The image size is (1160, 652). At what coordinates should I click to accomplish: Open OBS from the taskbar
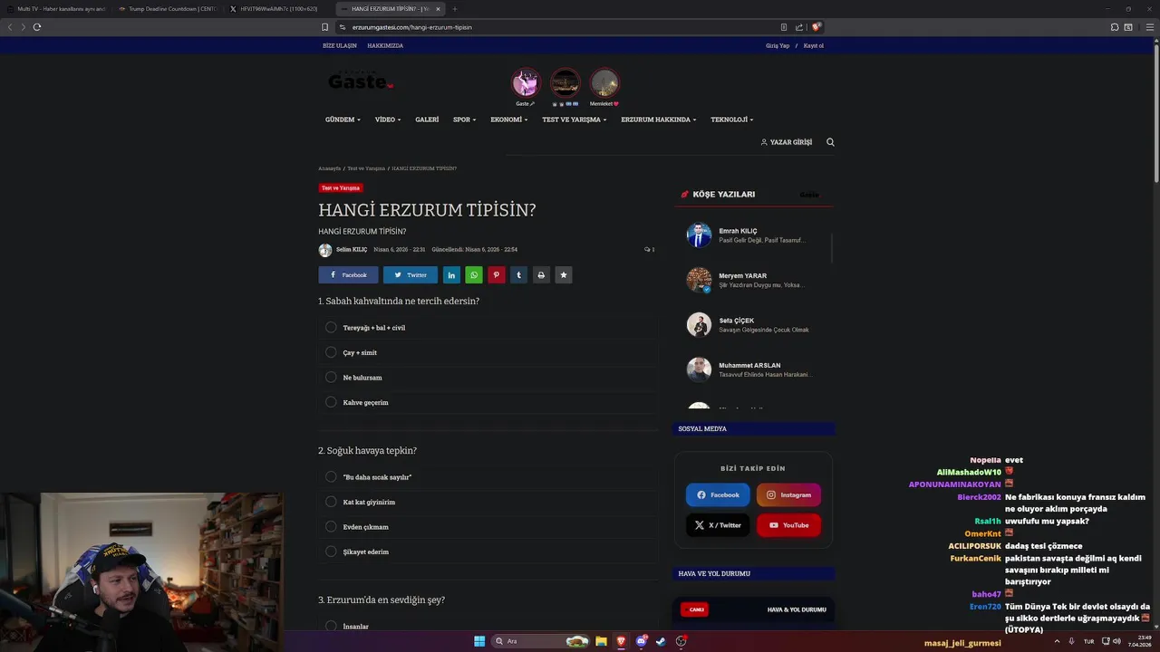click(681, 641)
